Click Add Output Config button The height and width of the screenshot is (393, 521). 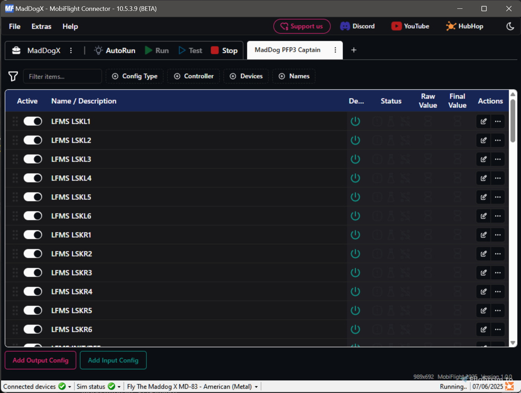pyautogui.click(x=41, y=360)
